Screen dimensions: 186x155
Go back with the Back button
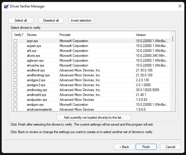point(124,147)
